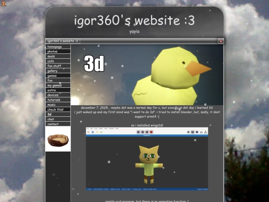Click the games section header in sidebar
The height and width of the screenshot is (202, 269).
pos(58,76)
